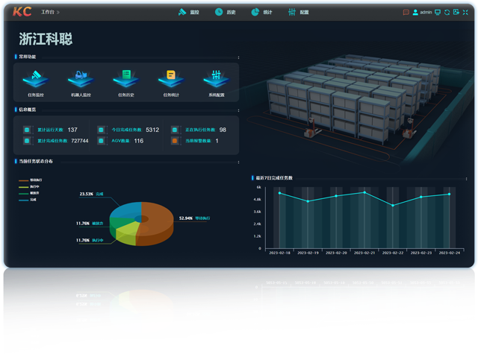478x354 pixels.
Task: Toggle 执行中 legend entry in pie chart
Action: 31,186
